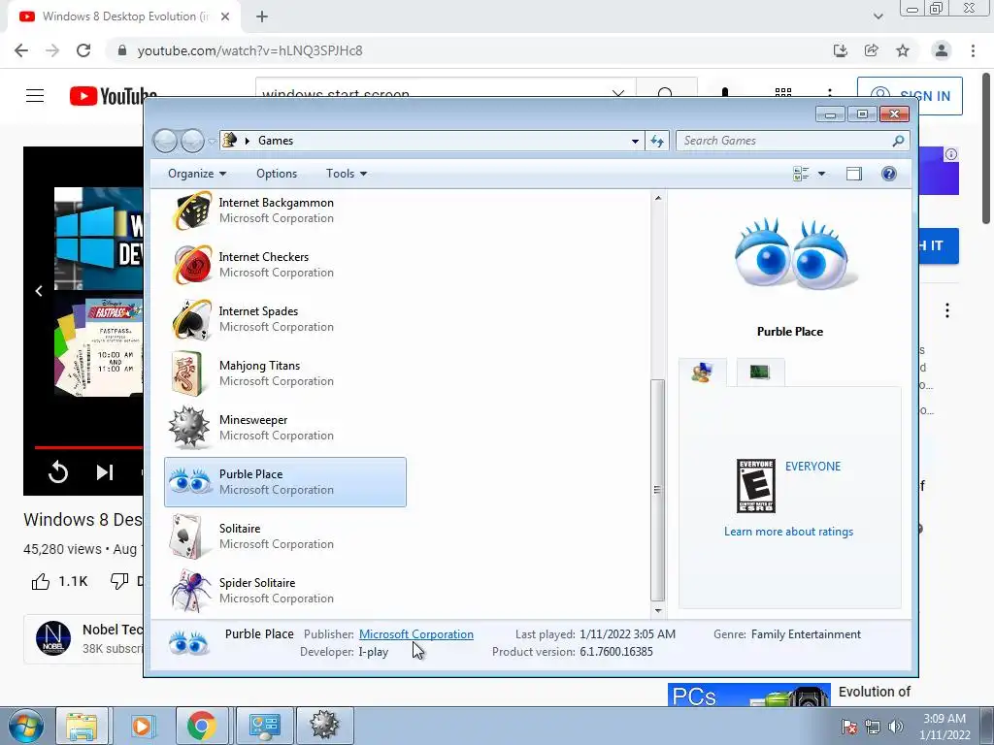
Task: Select the Internet Checkers game icon
Action: (192, 265)
